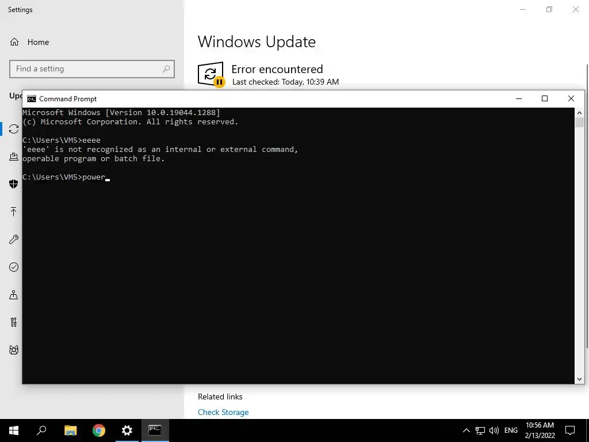Close the Command Prompt window
Screen dimensions: 589x442
coord(571,98)
